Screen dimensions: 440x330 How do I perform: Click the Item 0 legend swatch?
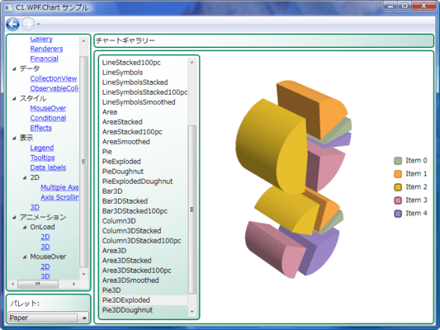398,161
